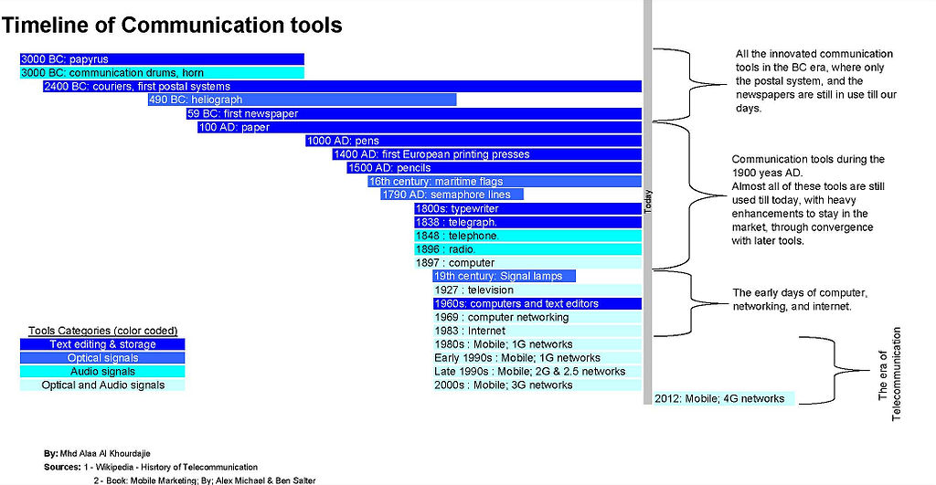Screen dimensions: 936x485
Task: Select the 1400 AD European printing presses bar
Action: pyautogui.click(x=488, y=154)
